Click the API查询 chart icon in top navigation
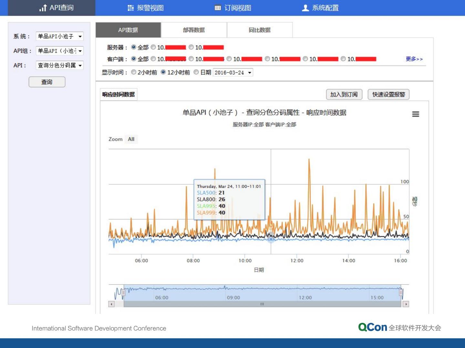 pos(43,8)
